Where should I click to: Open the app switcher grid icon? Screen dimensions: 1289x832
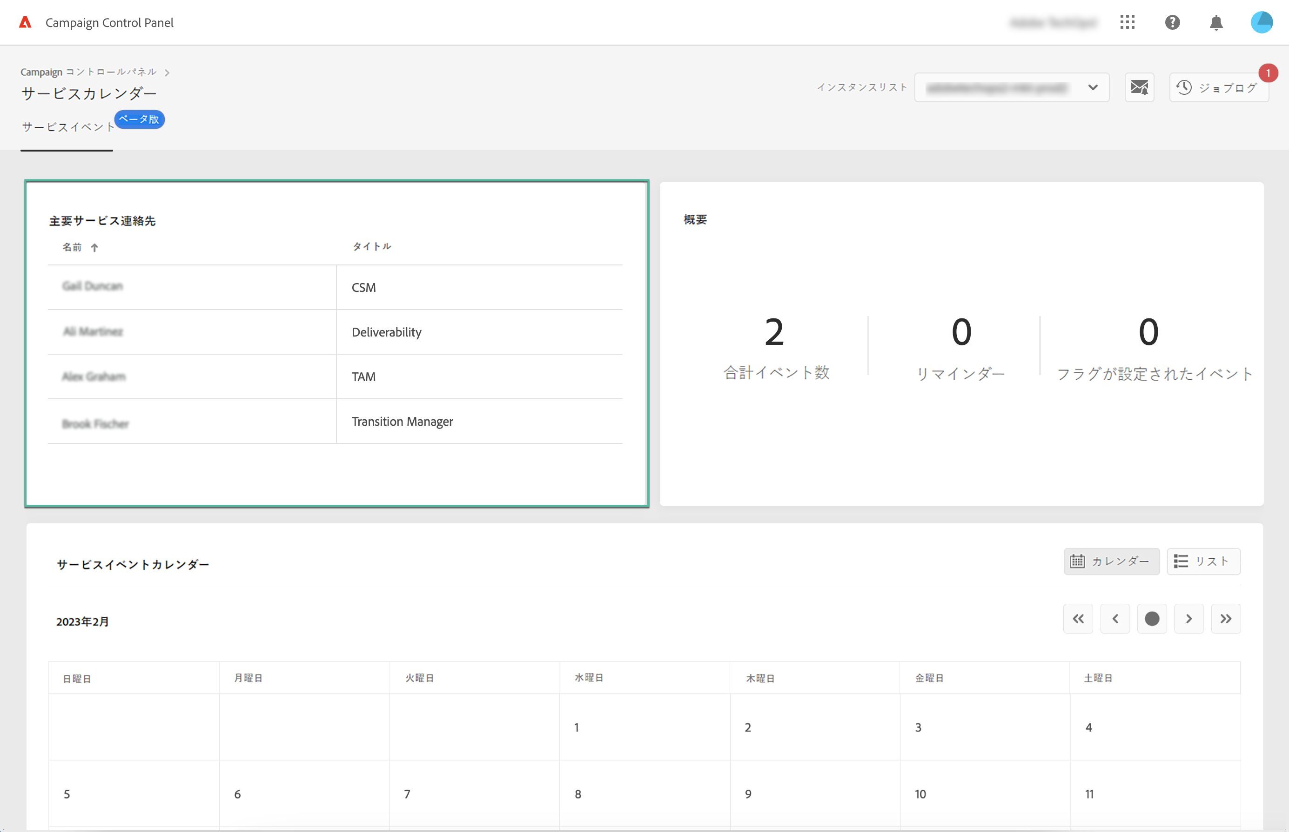tap(1127, 22)
